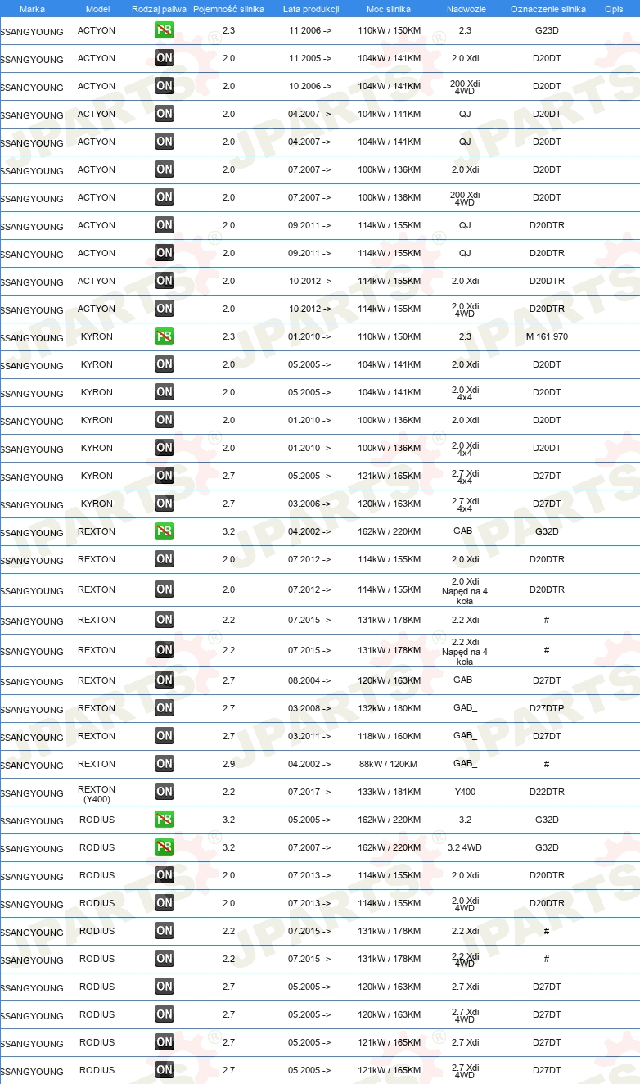
Task: Click power value 118kW / 160KM
Action: (x=389, y=736)
